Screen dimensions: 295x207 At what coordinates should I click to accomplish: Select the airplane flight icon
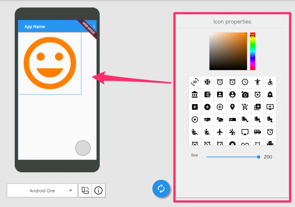click(x=220, y=132)
